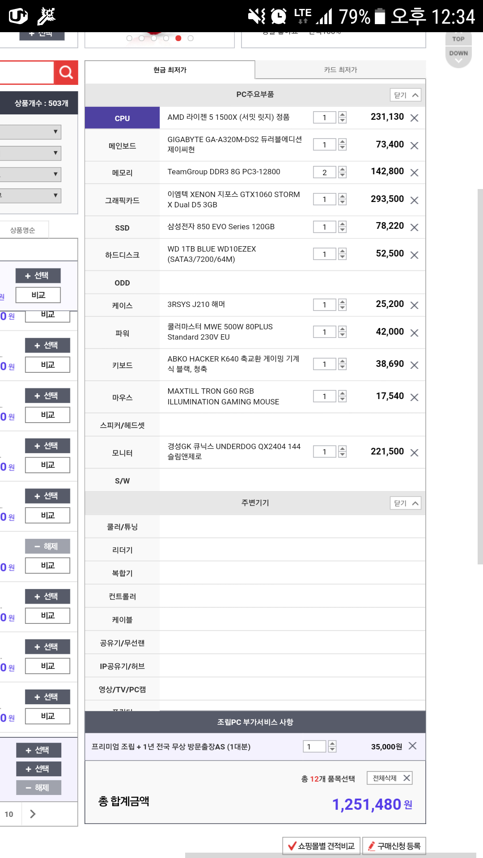Screen dimensions: 483x858
Task: Go to next page arrow in product list
Action: click(33, 814)
